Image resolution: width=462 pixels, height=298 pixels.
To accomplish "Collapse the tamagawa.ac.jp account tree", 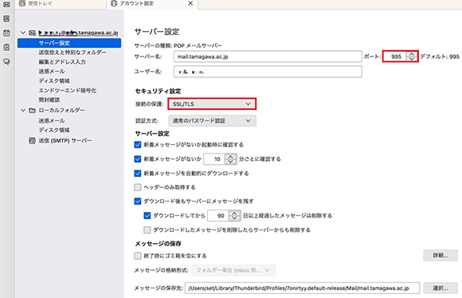I will pos(23,33).
